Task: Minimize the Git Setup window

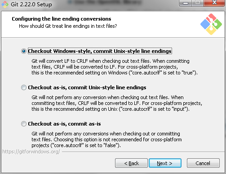Action: 186,3
